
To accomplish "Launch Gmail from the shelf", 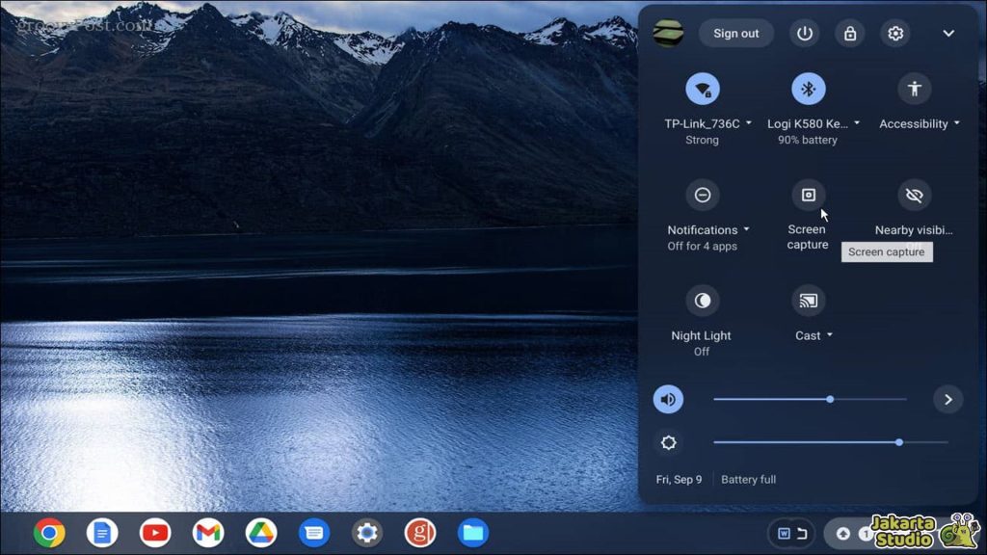I will [x=208, y=532].
